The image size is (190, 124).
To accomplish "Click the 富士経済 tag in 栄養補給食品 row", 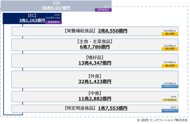I will (170, 34).
